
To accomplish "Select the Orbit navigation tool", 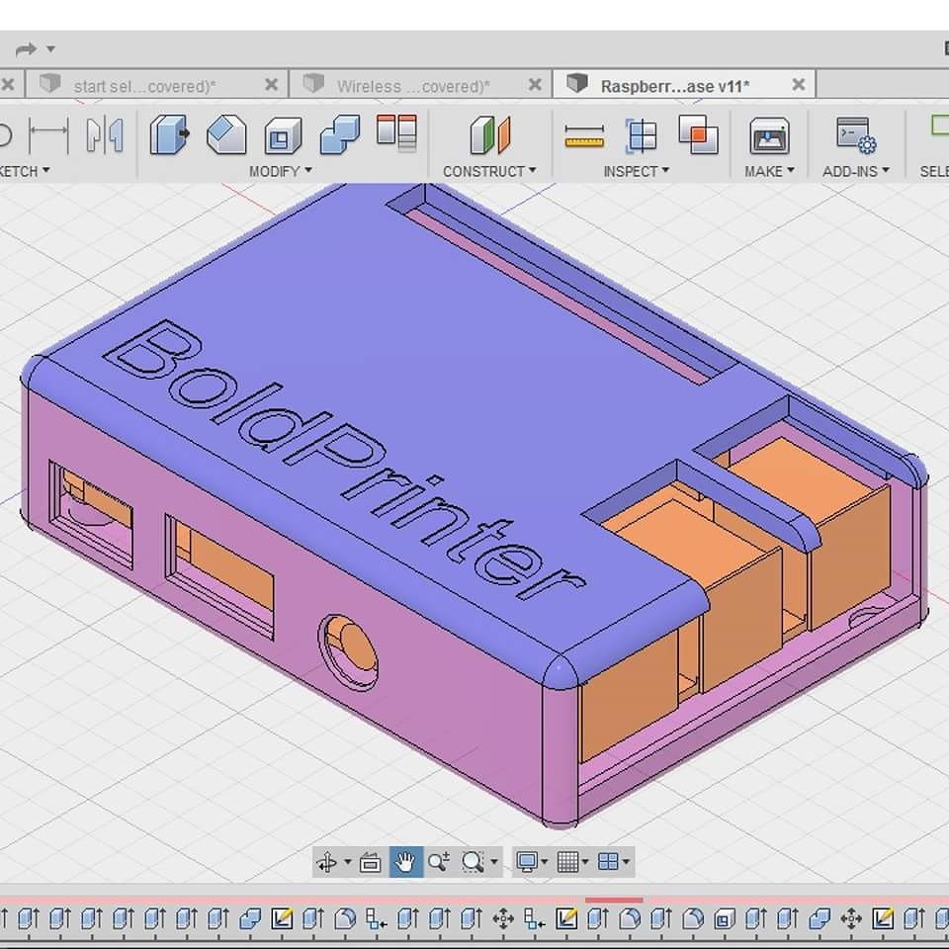I will [x=327, y=862].
